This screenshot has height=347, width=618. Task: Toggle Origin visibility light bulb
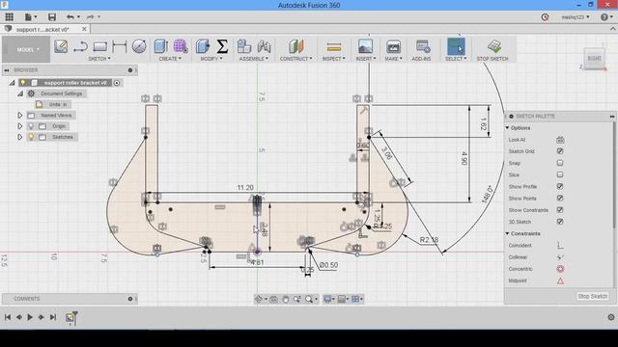[31, 126]
